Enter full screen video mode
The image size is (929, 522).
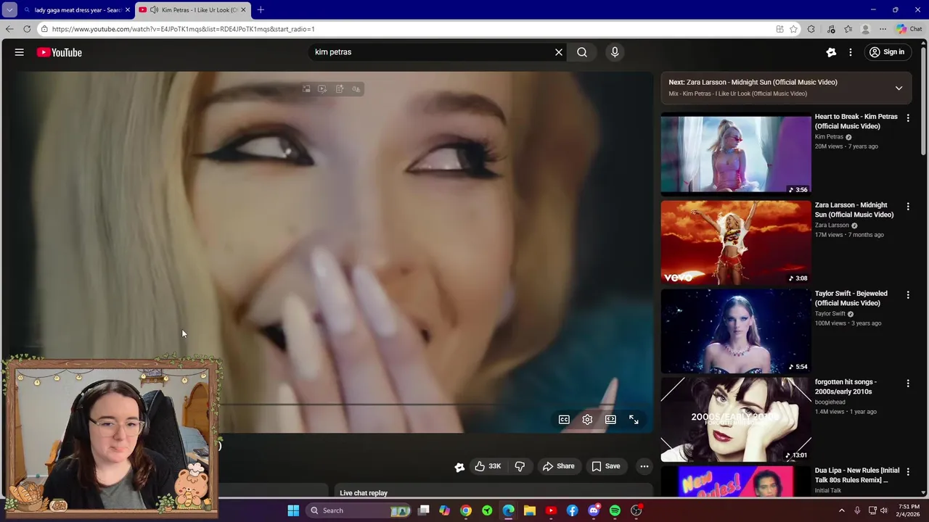click(634, 419)
